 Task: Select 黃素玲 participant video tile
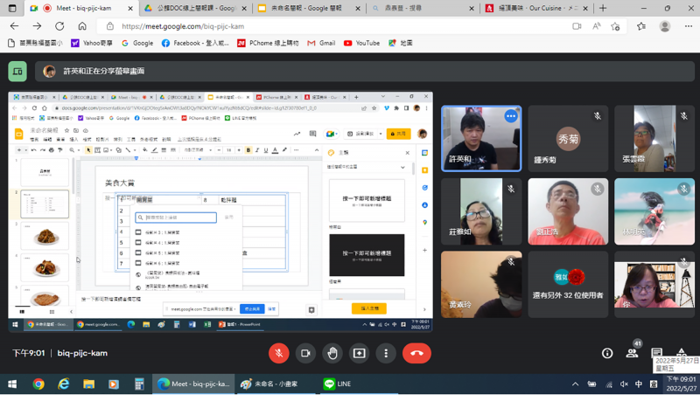pyautogui.click(x=481, y=284)
